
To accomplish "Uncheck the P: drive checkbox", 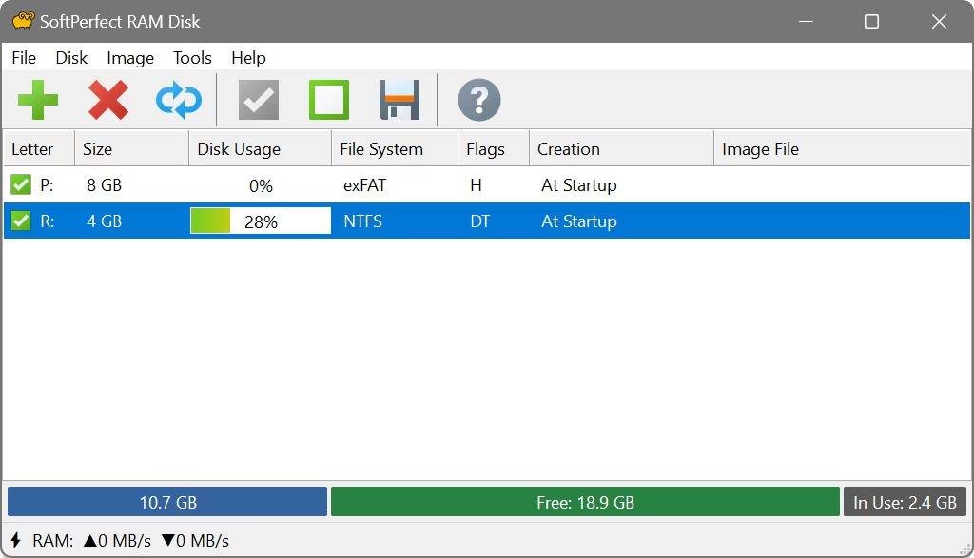I will [21, 185].
